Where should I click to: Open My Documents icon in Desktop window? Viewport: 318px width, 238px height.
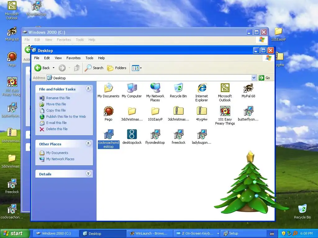coord(108,90)
